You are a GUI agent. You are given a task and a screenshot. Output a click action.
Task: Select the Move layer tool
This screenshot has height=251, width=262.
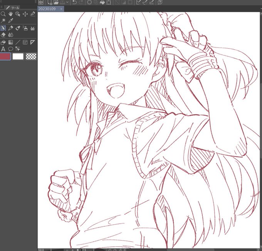25,14
